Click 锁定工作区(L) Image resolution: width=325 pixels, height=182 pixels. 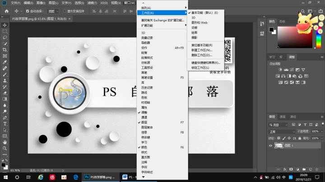click(x=205, y=68)
